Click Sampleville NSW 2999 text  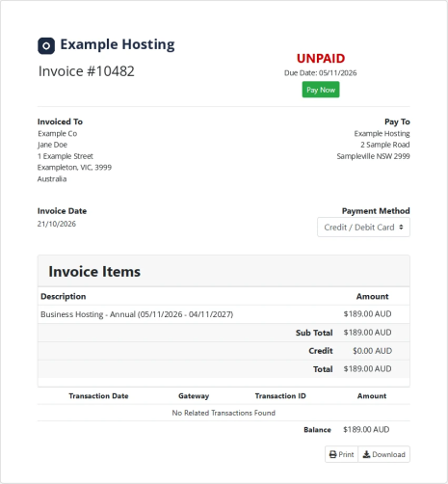(373, 156)
